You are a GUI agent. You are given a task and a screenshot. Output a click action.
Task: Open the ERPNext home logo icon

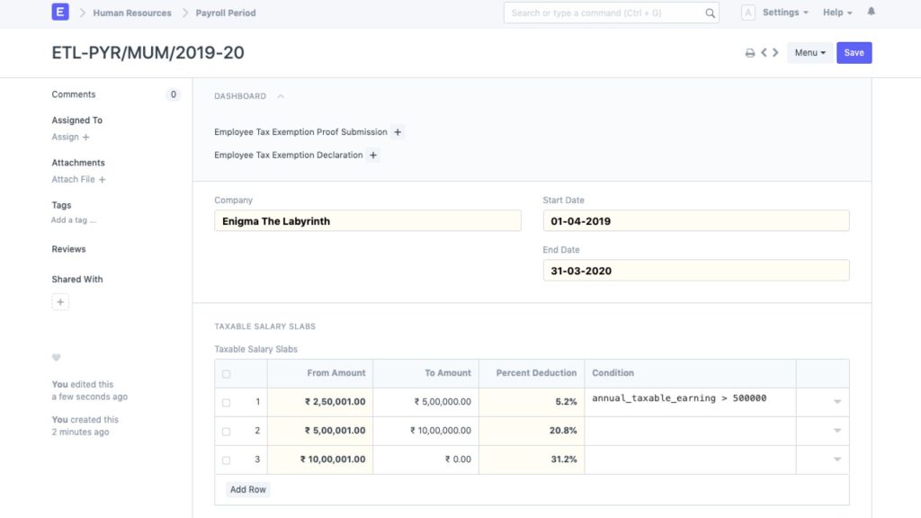point(60,12)
